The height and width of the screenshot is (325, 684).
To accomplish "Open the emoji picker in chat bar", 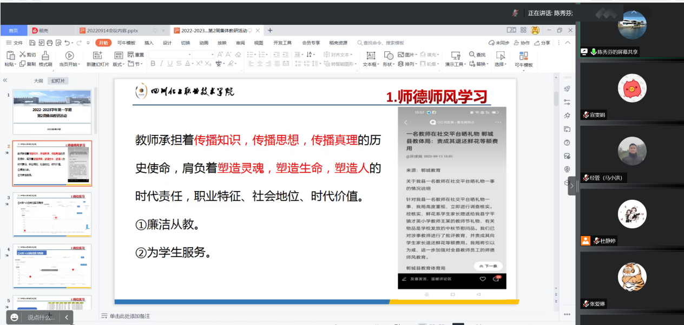I will pyautogui.click(x=15, y=317).
